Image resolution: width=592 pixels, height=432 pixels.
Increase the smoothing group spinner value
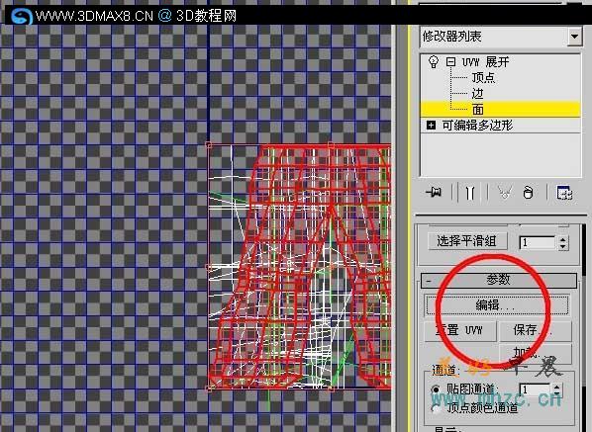(563, 239)
